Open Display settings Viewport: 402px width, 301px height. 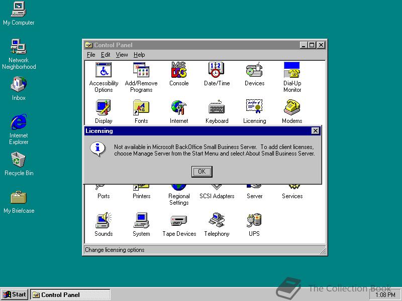pyautogui.click(x=104, y=112)
